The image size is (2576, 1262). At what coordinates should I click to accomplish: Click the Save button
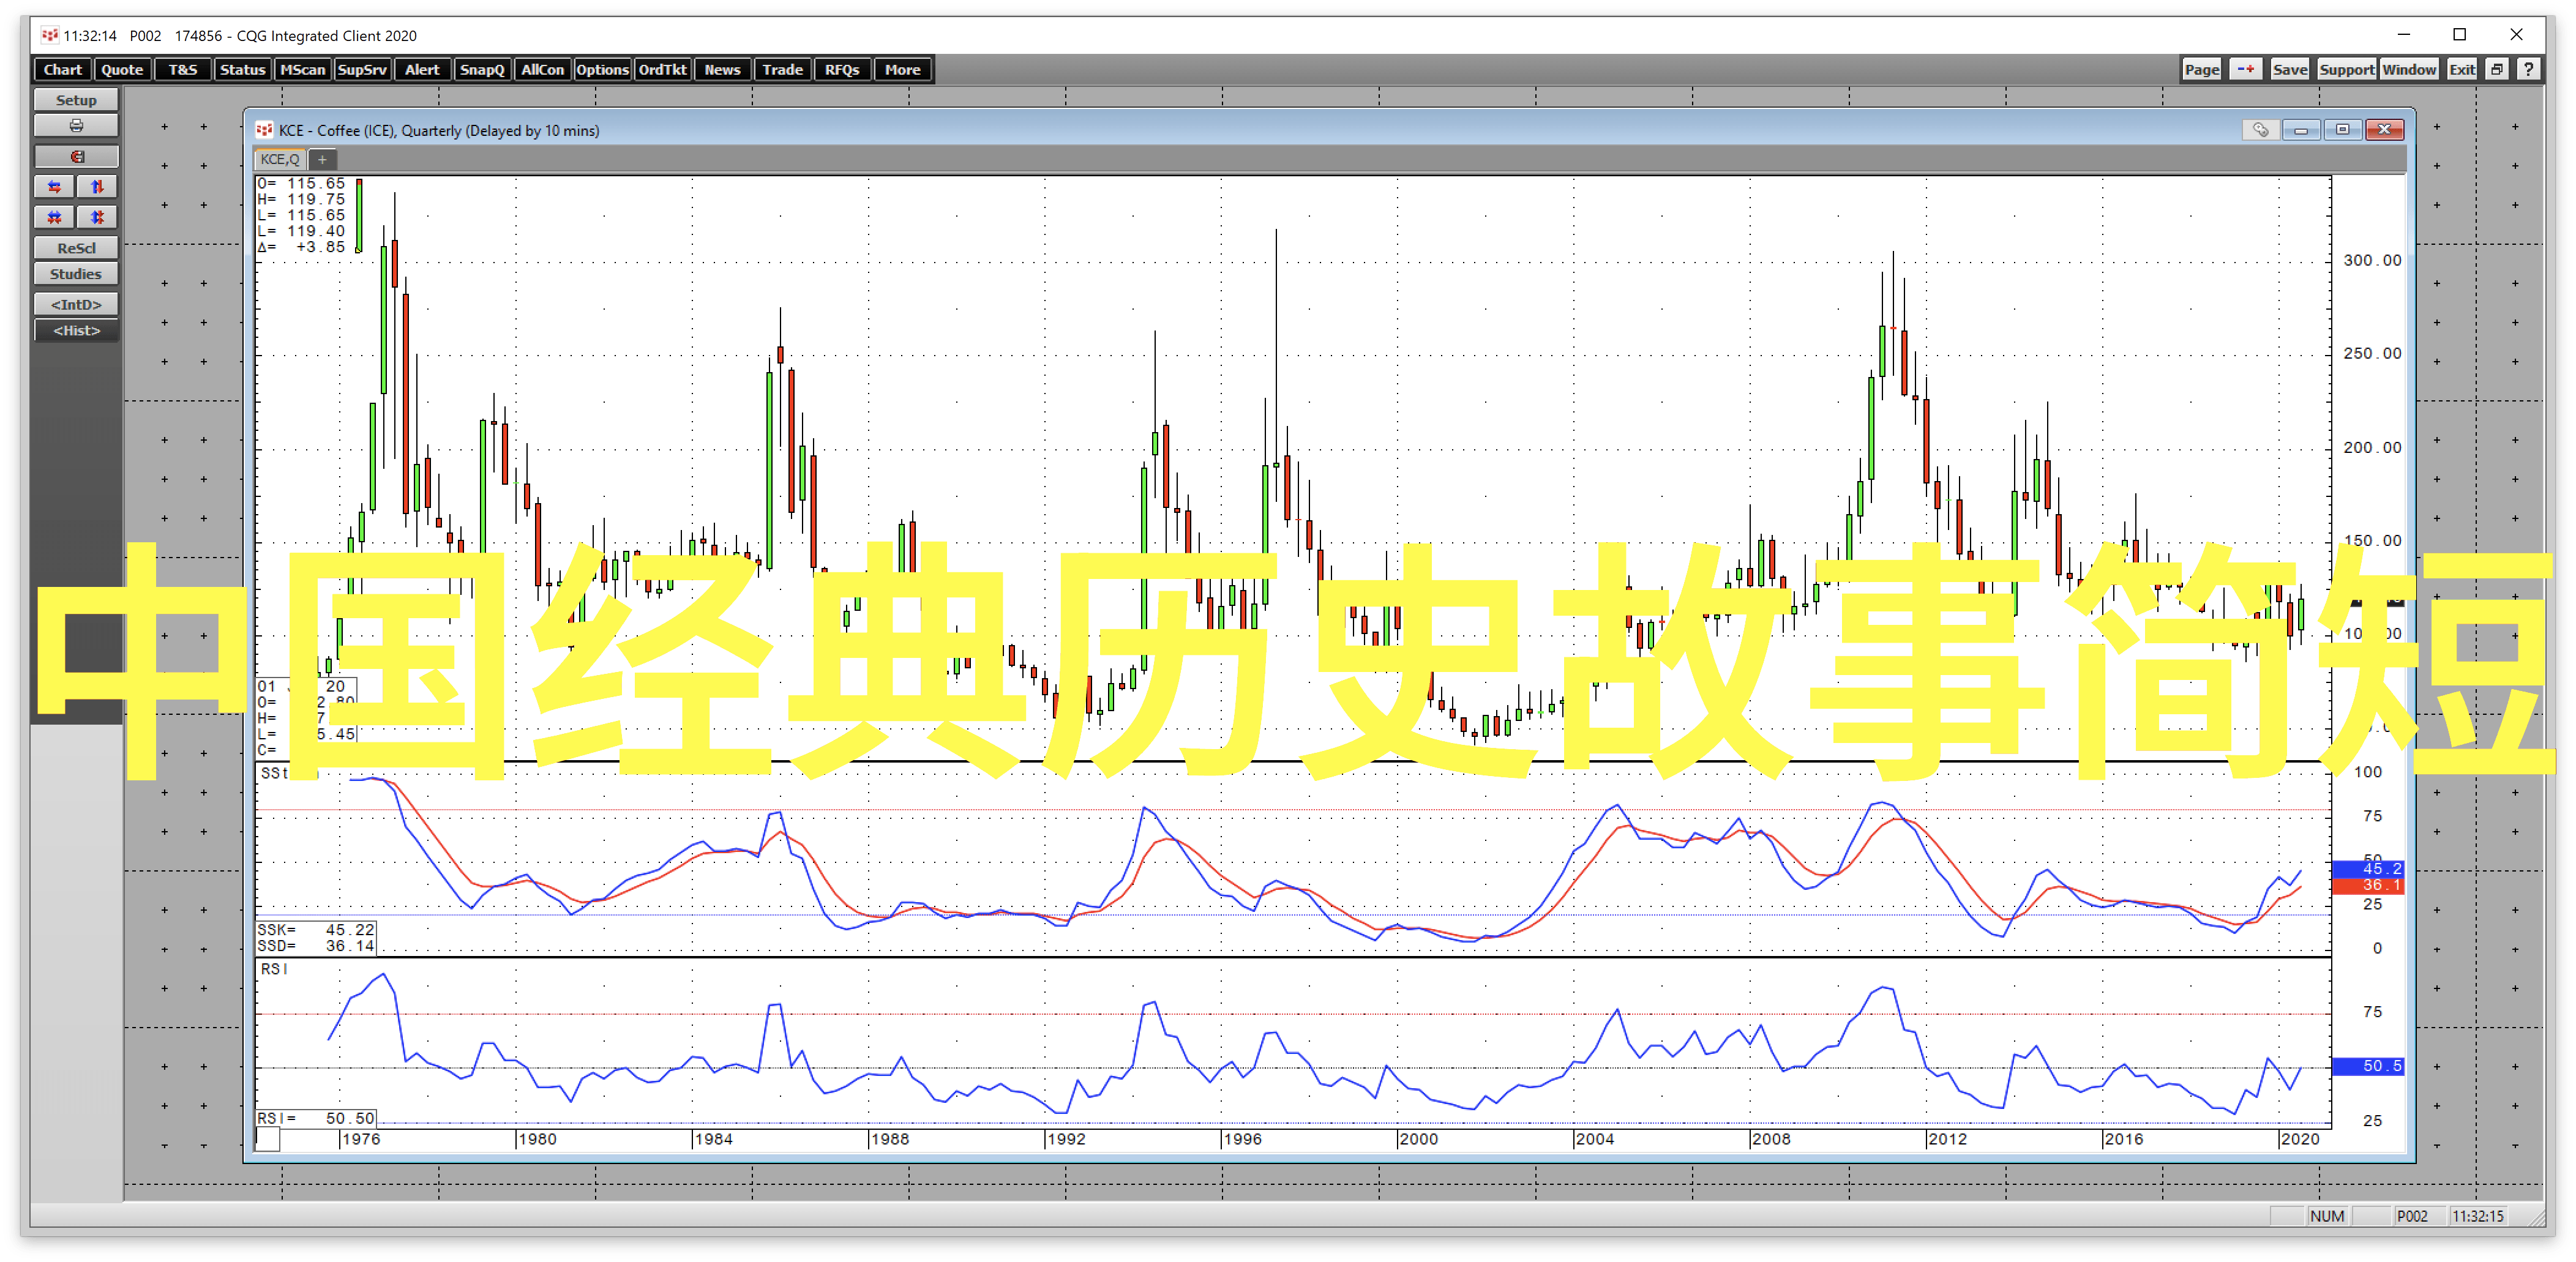[x=2289, y=69]
